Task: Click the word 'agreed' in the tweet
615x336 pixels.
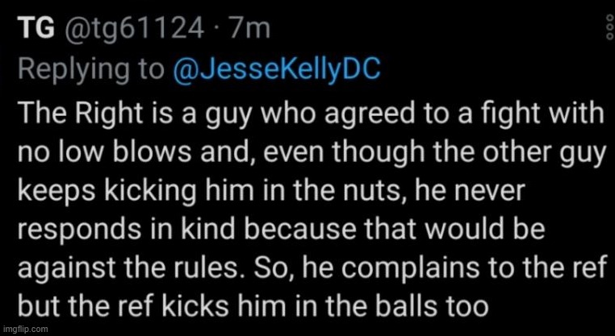Action: click(x=312, y=115)
